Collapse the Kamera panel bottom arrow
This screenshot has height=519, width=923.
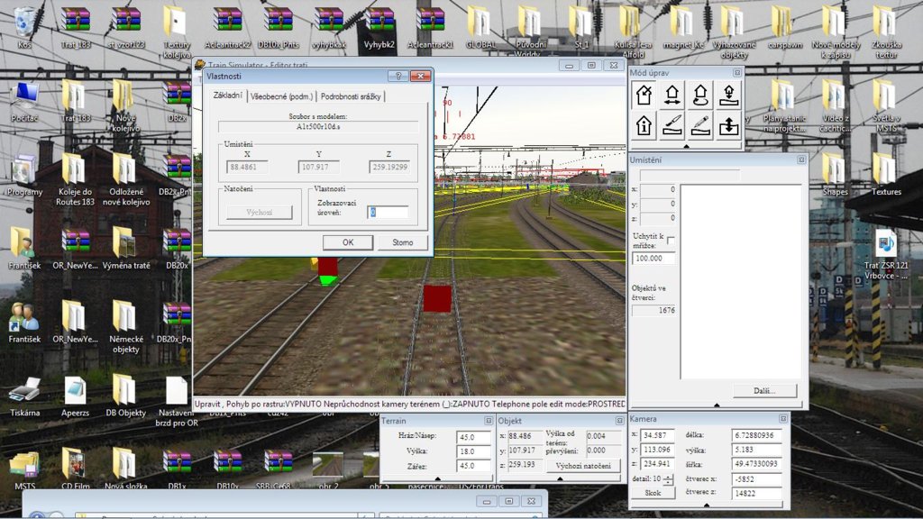(x=708, y=505)
